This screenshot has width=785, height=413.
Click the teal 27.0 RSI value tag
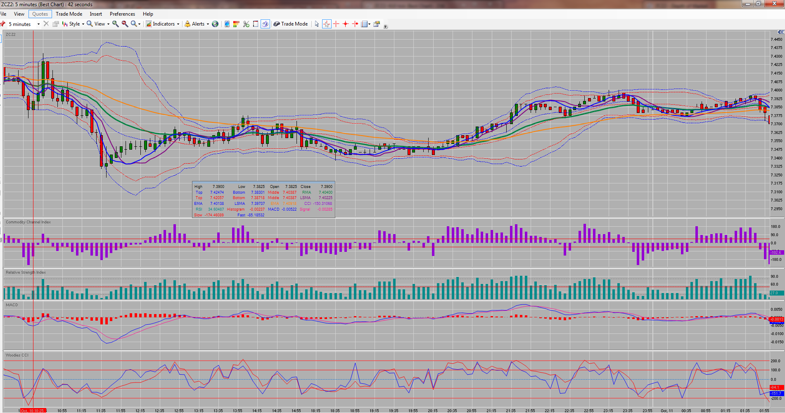click(776, 293)
